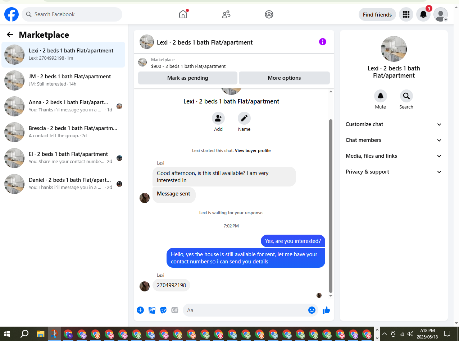
Task: Click the Name edit pencil icon
Action: [x=244, y=118]
